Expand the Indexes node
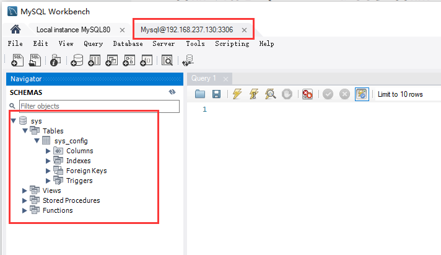 click(48, 161)
